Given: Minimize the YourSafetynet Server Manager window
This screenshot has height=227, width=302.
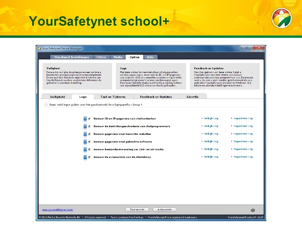Looking at the screenshot, I should pyautogui.click(x=244, y=48).
